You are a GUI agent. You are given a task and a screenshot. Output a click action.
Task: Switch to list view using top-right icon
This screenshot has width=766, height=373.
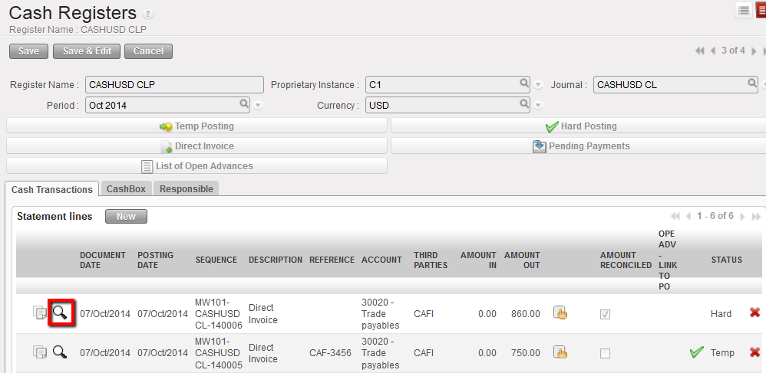click(744, 10)
